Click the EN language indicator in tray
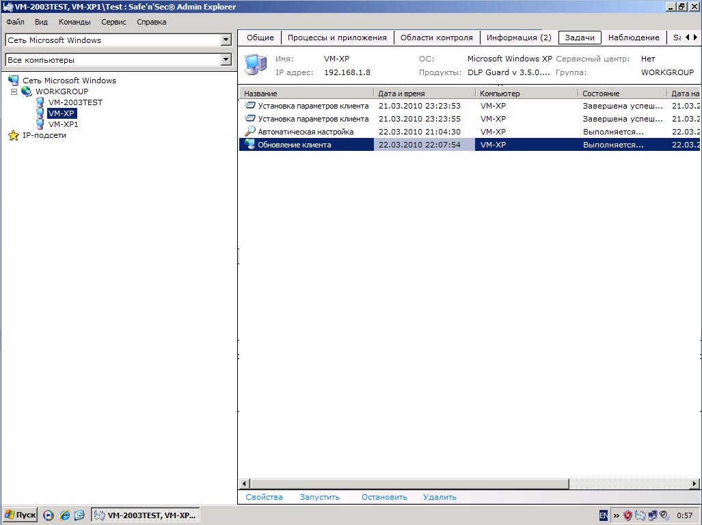The width and height of the screenshot is (702, 525). 604,515
